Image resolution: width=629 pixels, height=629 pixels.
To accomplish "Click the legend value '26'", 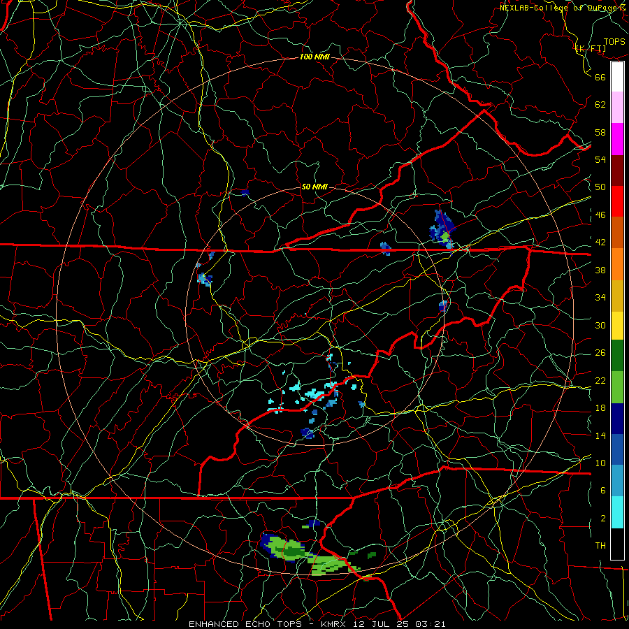I will [x=600, y=353].
